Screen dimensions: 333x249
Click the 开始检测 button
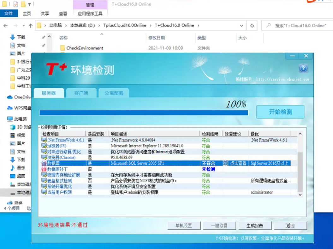point(280,112)
